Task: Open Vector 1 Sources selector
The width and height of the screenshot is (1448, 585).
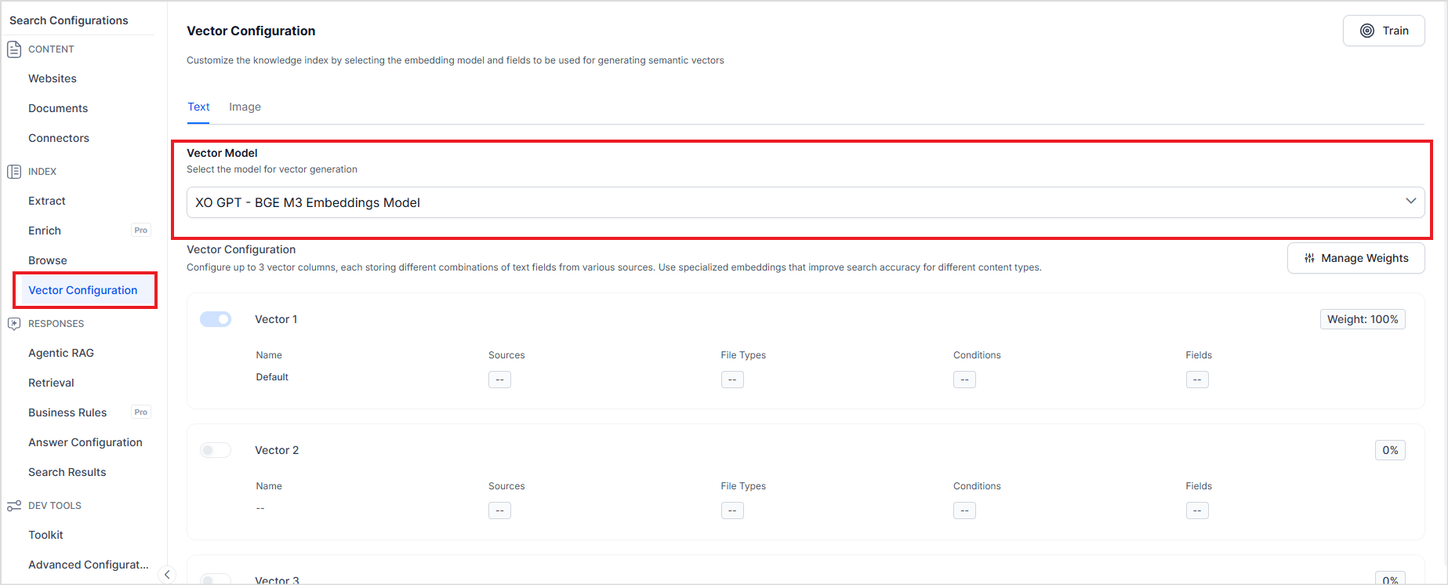Action: point(499,380)
